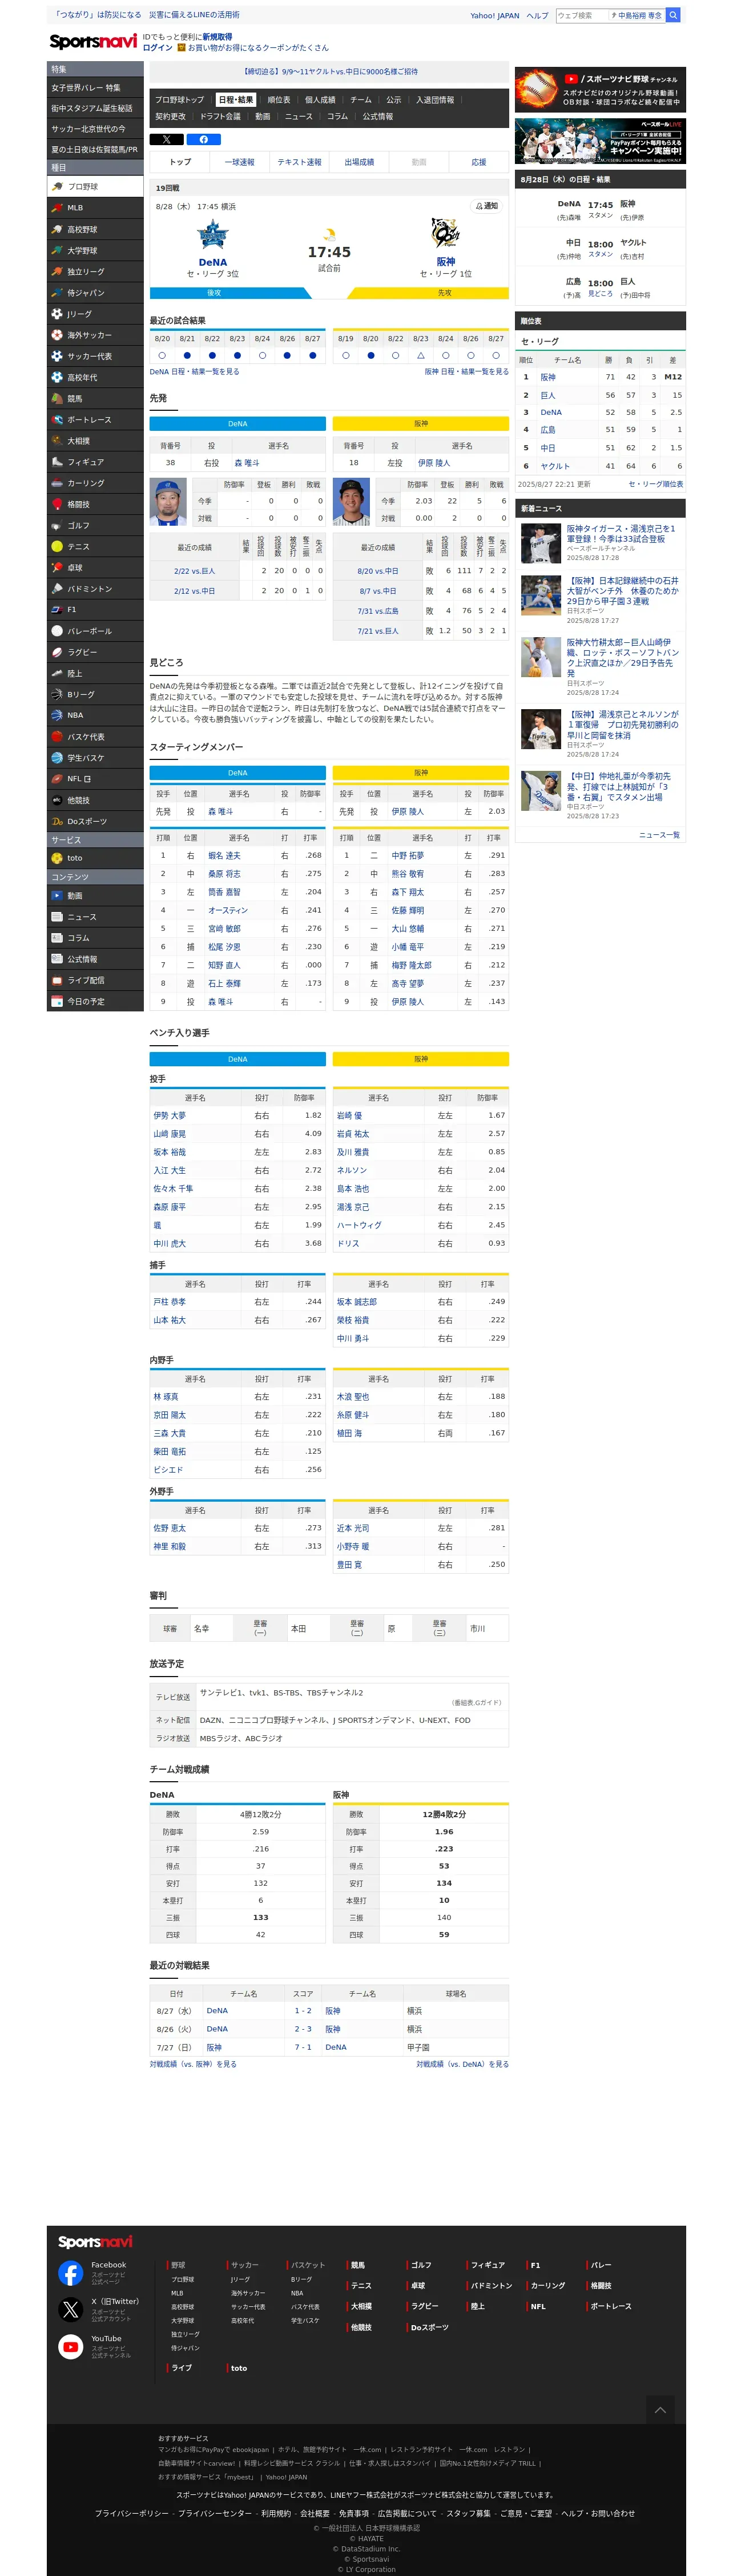Open Facebook icon in footer
733x2576 pixels.
tap(71, 2274)
